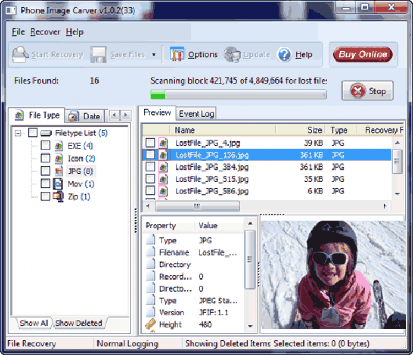Check the Mov (1) checkbox
The height and width of the screenshot is (355, 413).
click(x=46, y=183)
